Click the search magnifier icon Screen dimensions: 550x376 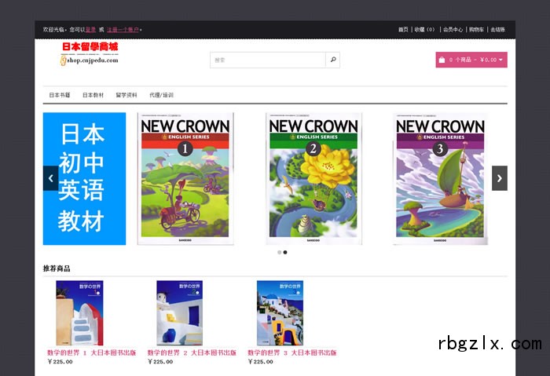333,60
